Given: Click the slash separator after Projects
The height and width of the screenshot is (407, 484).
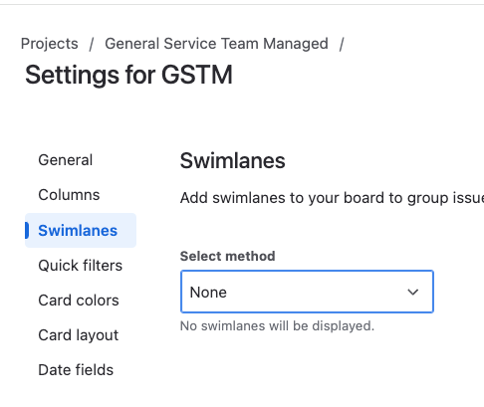Looking at the screenshot, I should (x=92, y=44).
